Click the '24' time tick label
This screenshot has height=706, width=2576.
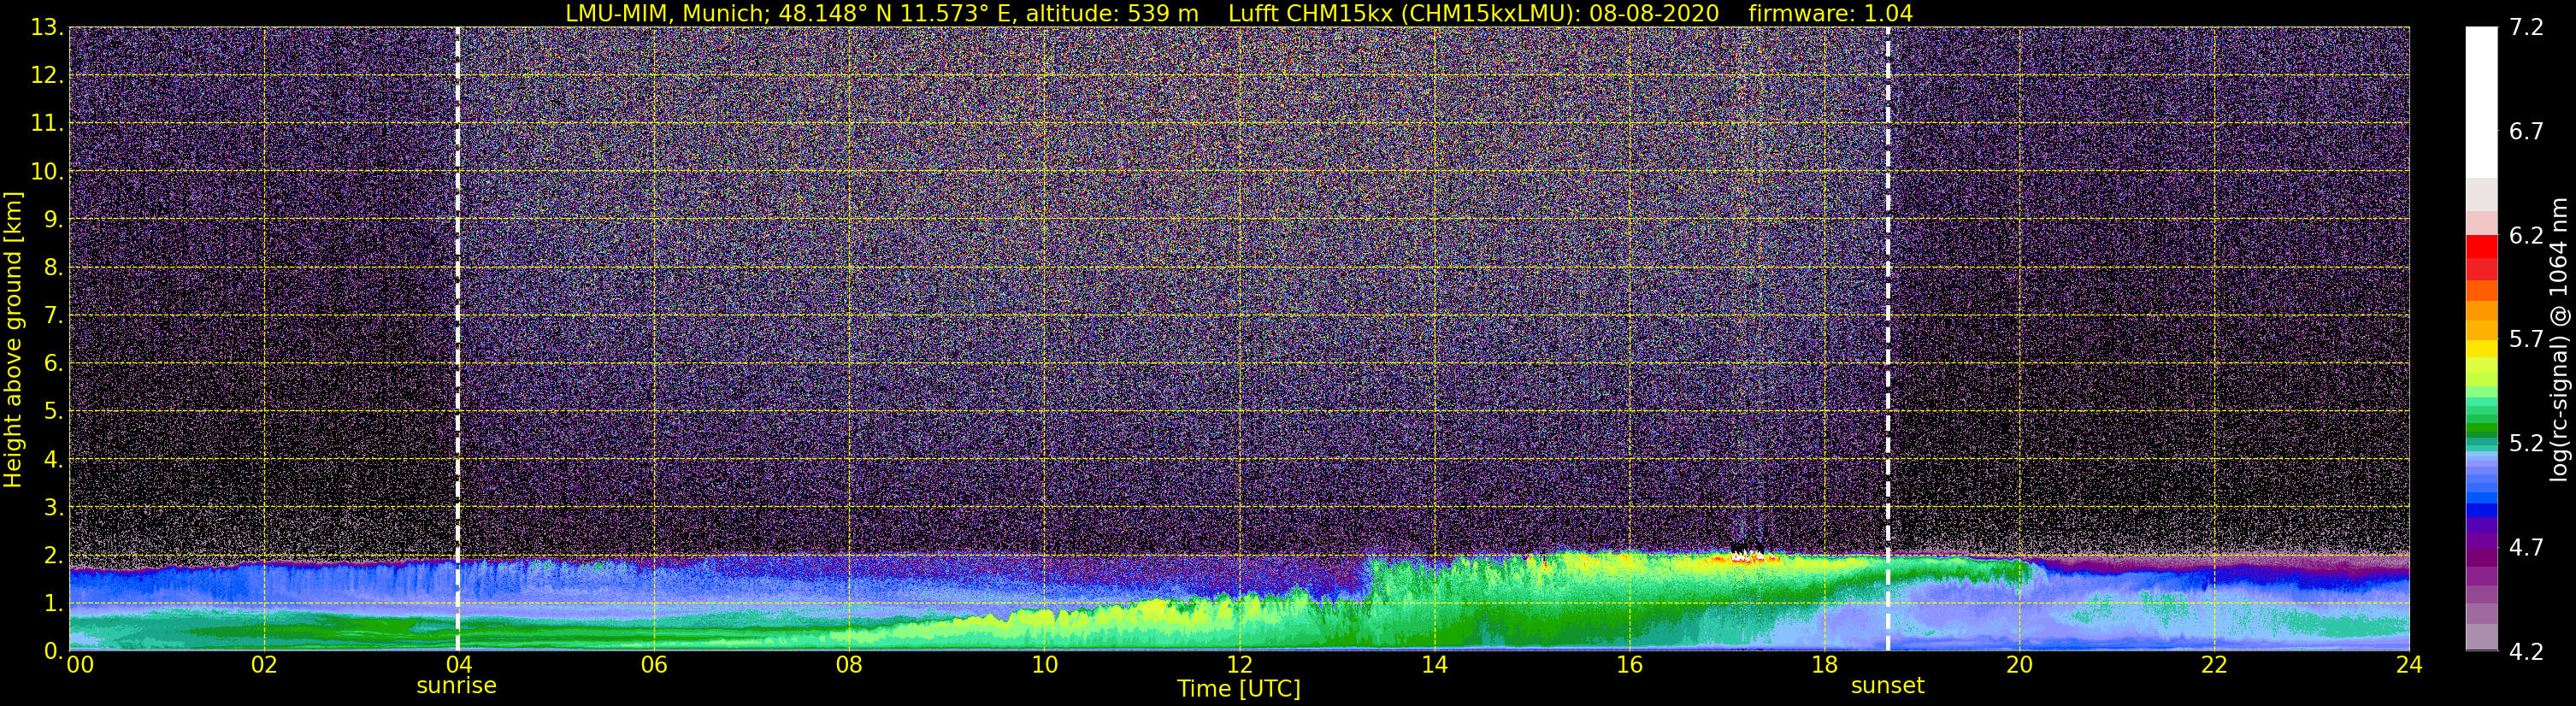(x=2409, y=665)
